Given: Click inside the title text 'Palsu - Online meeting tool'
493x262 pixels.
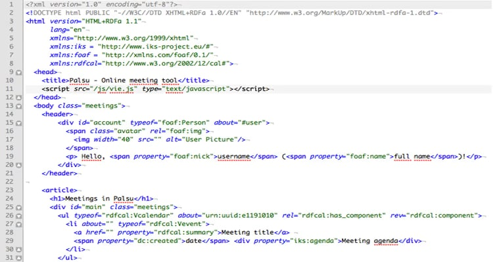Looking at the screenshot, I should [x=124, y=81].
